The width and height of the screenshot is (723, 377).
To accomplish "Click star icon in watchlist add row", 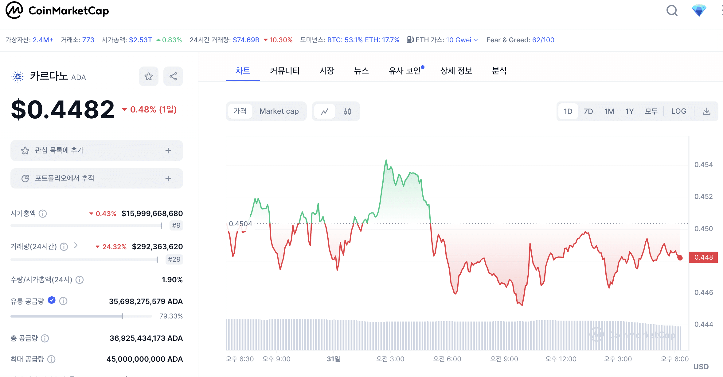I will (25, 150).
